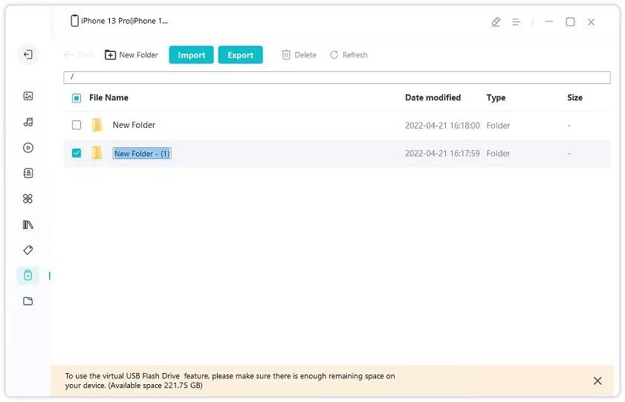Toggle the select-all checkbox beside File Name

[x=77, y=98]
